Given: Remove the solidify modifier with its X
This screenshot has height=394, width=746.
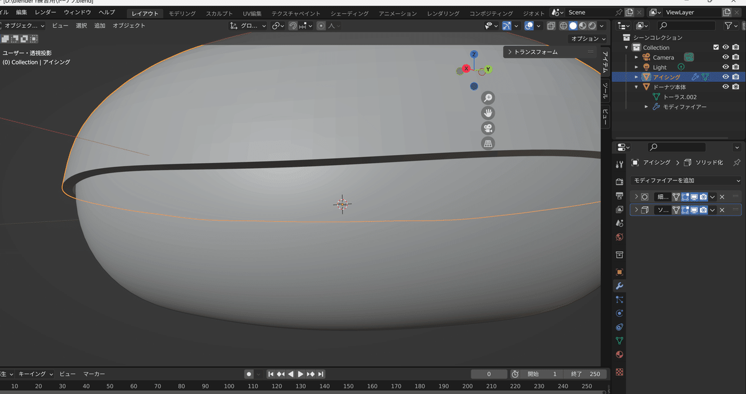Looking at the screenshot, I should [722, 210].
